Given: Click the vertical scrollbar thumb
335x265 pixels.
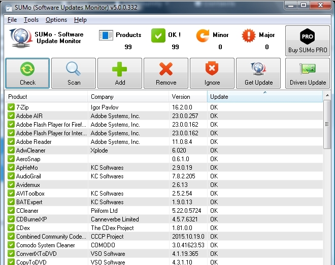Looking at the screenshot, I should 327,124.
